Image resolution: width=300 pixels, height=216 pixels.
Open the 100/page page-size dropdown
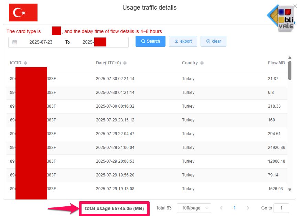click(x=194, y=208)
